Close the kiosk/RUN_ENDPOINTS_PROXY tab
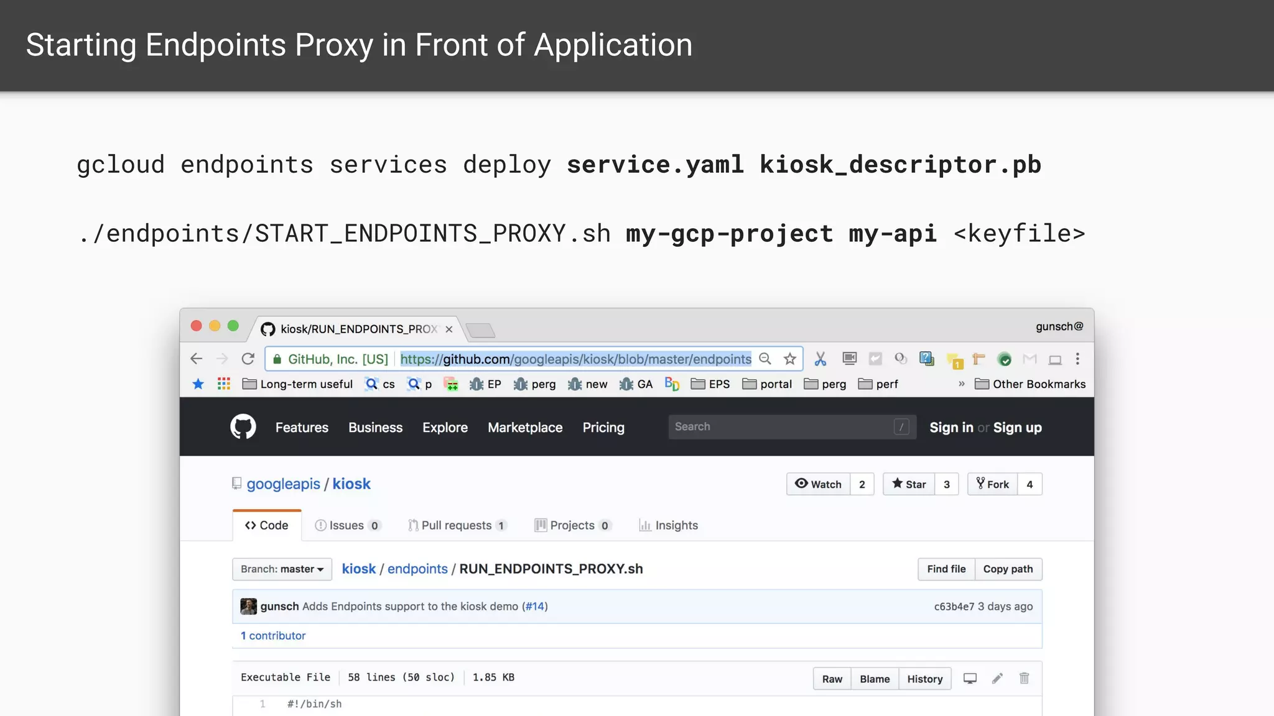Viewport: 1274px width, 716px height. (x=449, y=329)
